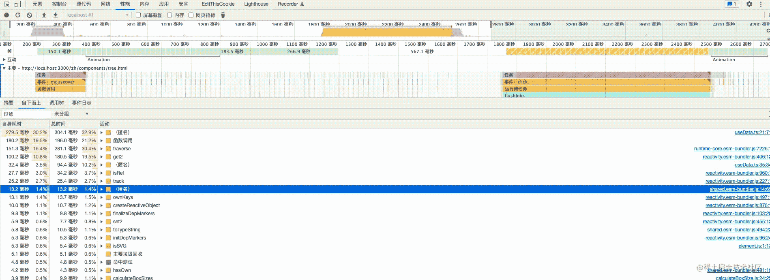
Task: Open the localhost #1 profile dropdown
Action: point(97,15)
